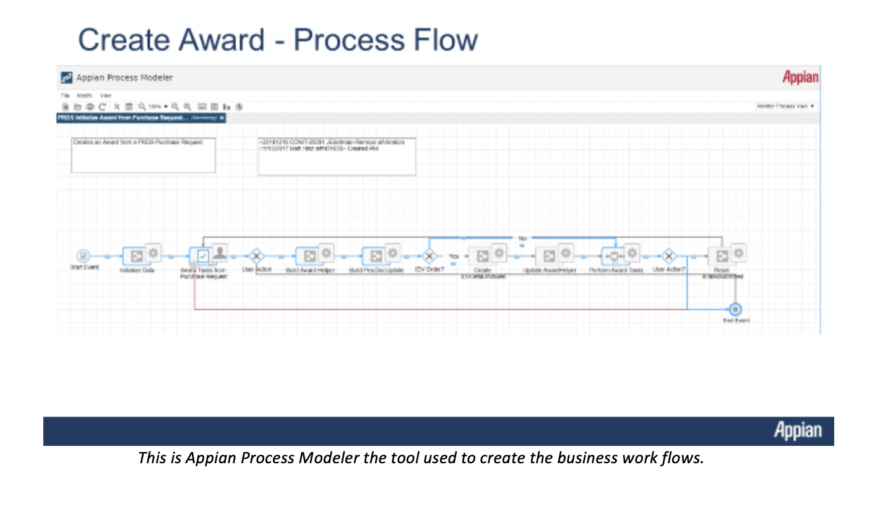
Task: Click the Appian logo in footer bar
Action: point(798,431)
